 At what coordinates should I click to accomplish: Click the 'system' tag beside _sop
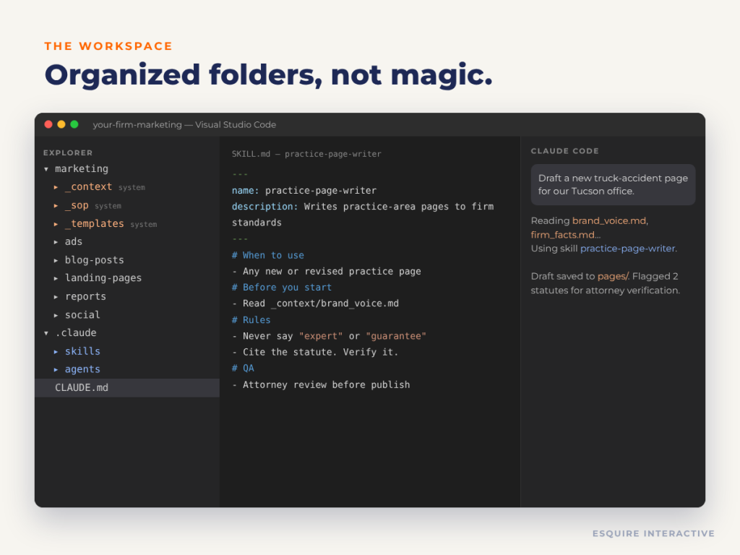click(108, 206)
